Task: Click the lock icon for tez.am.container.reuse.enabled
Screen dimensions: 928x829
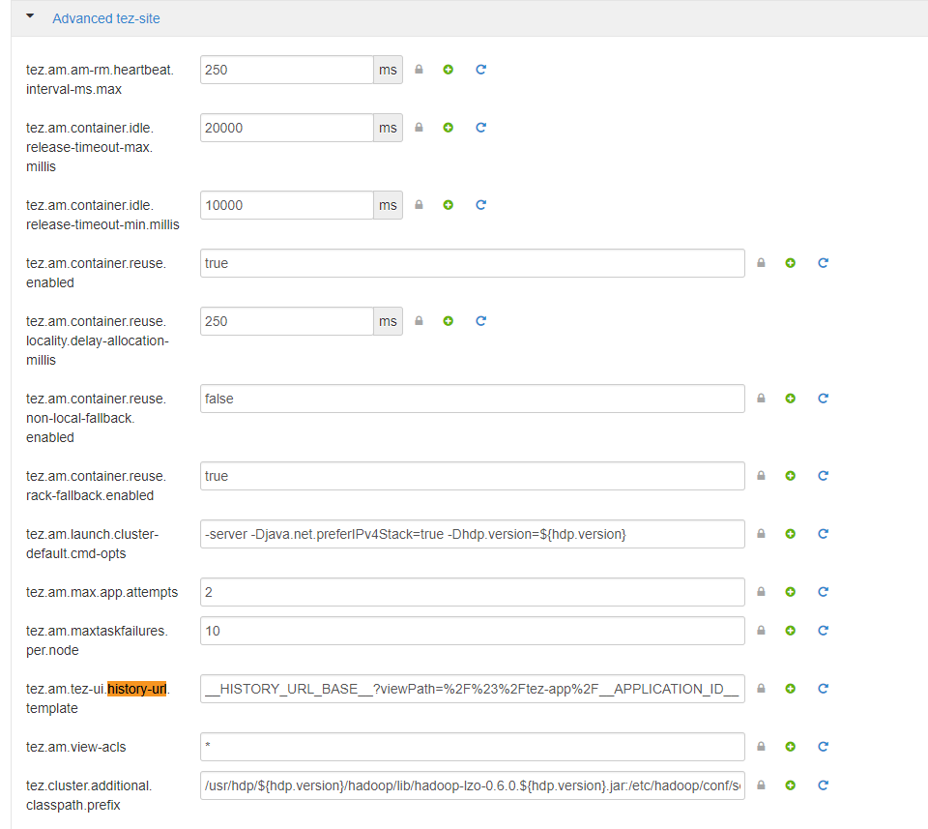Action: 761,262
